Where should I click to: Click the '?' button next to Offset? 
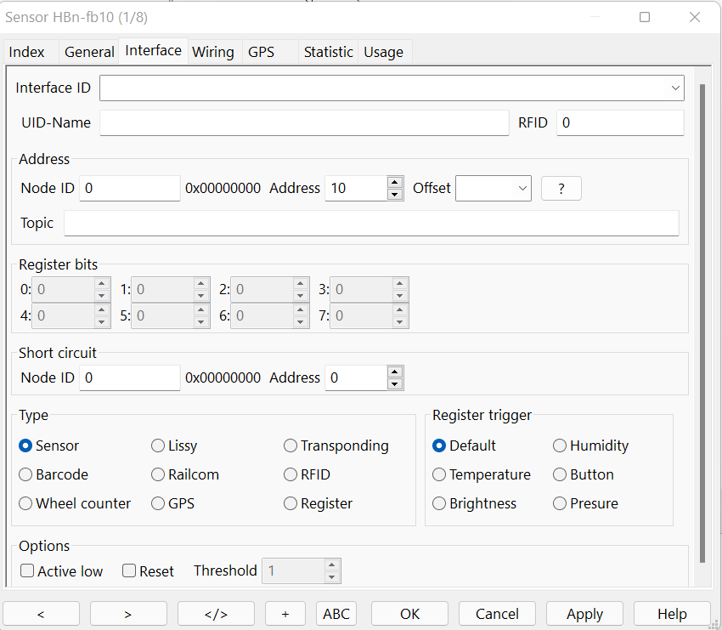click(561, 189)
